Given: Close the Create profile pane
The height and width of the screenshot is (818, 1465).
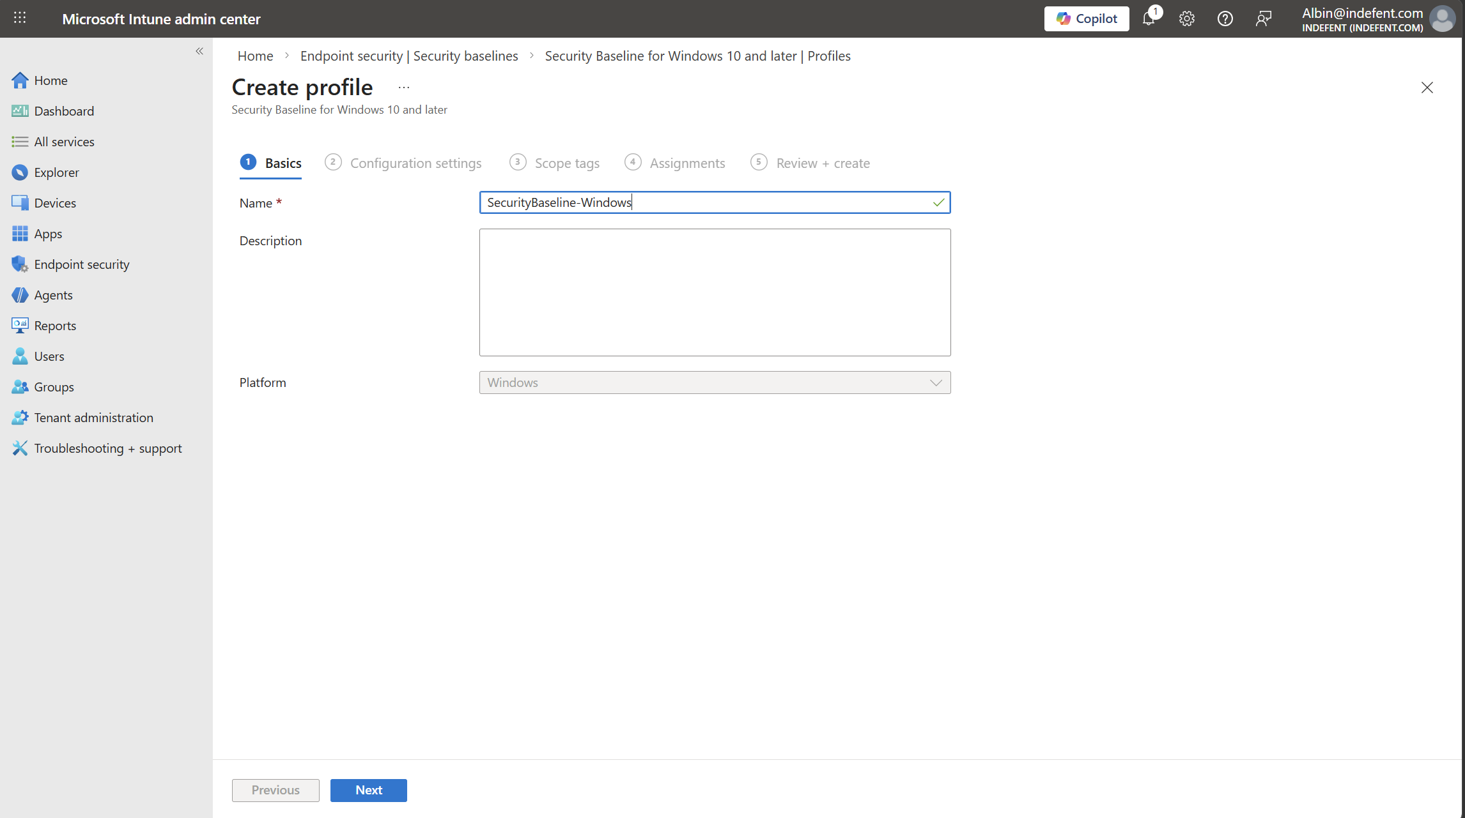Looking at the screenshot, I should click(x=1427, y=87).
